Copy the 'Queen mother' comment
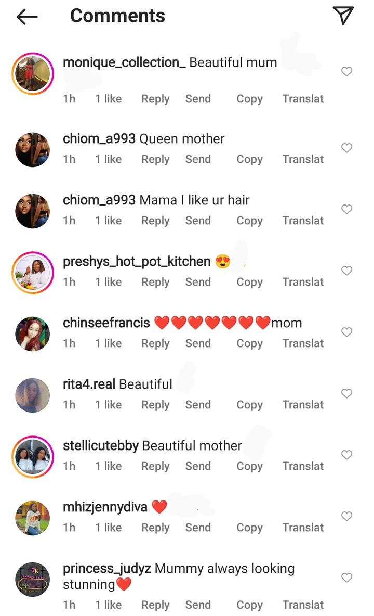The width and height of the screenshot is (374, 616). pos(249,160)
